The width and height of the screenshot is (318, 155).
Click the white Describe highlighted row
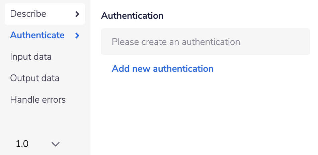[45, 14]
